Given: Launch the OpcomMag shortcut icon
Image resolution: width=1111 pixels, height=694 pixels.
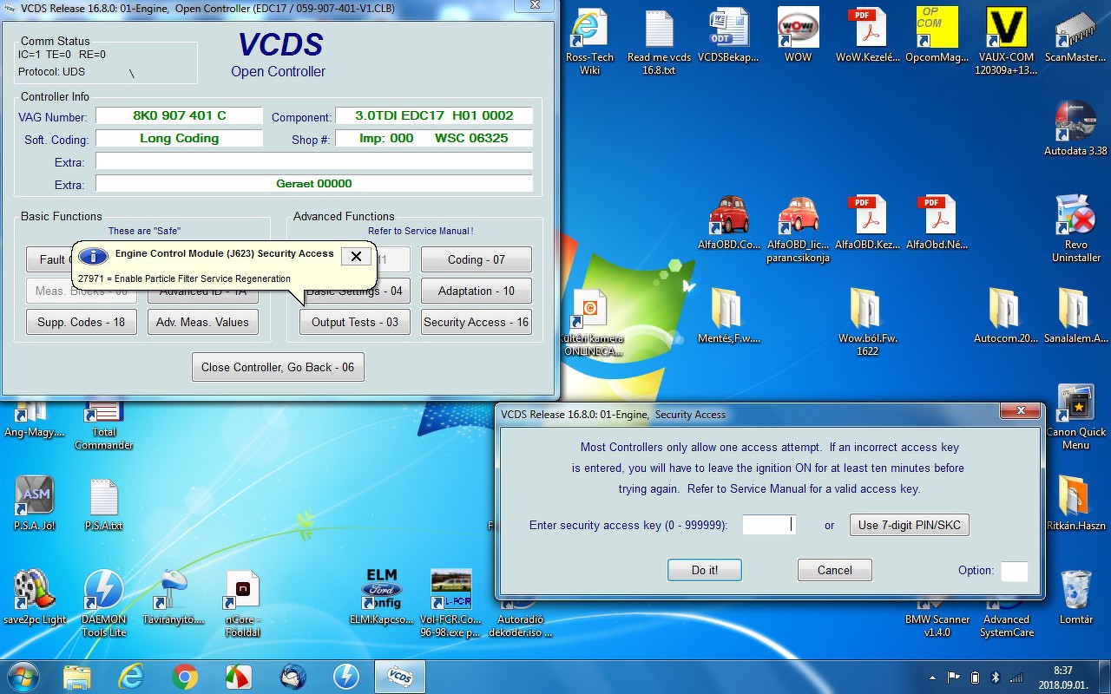Looking at the screenshot, I should tap(937, 36).
